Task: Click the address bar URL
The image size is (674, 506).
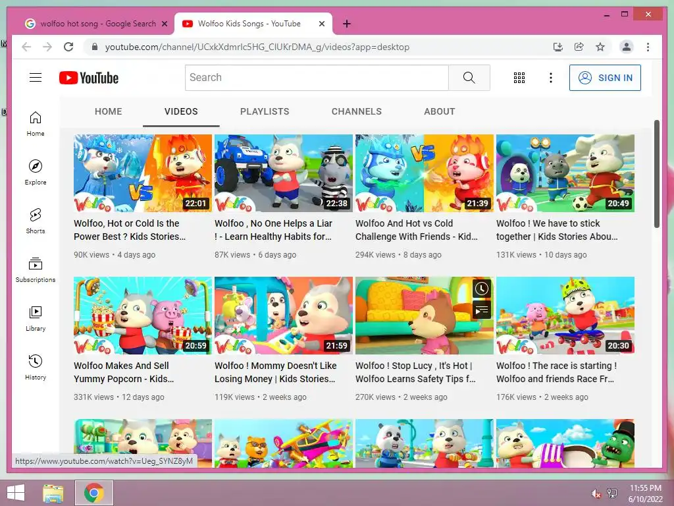Action: tap(257, 47)
